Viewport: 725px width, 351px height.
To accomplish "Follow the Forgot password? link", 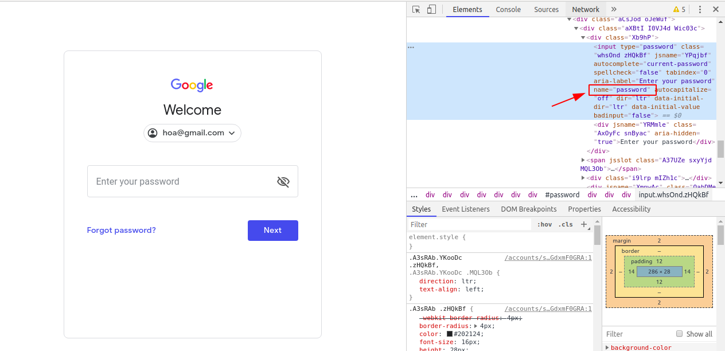I will tap(122, 231).
